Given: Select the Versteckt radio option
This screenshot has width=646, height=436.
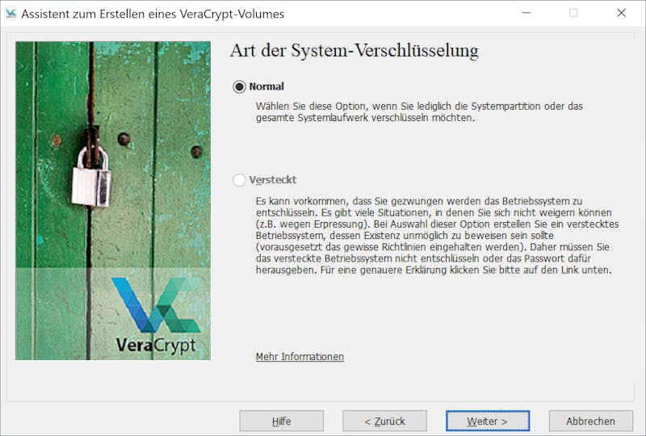Looking at the screenshot, I should tap(239, 180).
